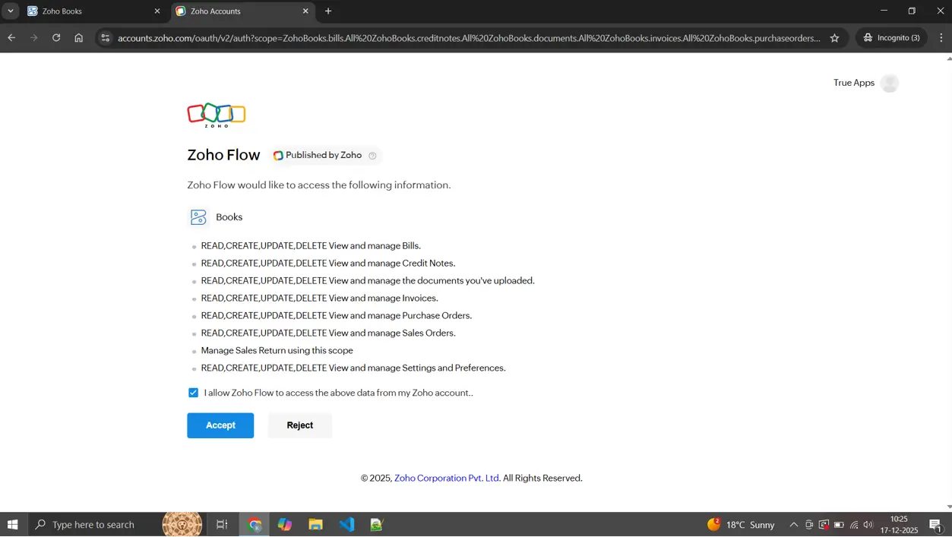Go forward in browser history
This screenshot has width=952, height=537.
tap(33, 38)
